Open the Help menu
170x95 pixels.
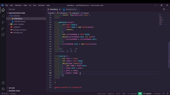tap(48, 5)
